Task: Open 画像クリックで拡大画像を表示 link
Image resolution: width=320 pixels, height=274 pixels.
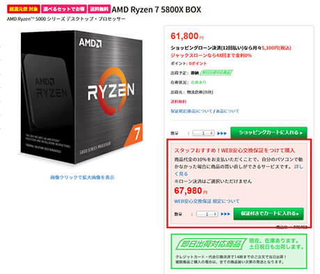Action: pos(82,177)
